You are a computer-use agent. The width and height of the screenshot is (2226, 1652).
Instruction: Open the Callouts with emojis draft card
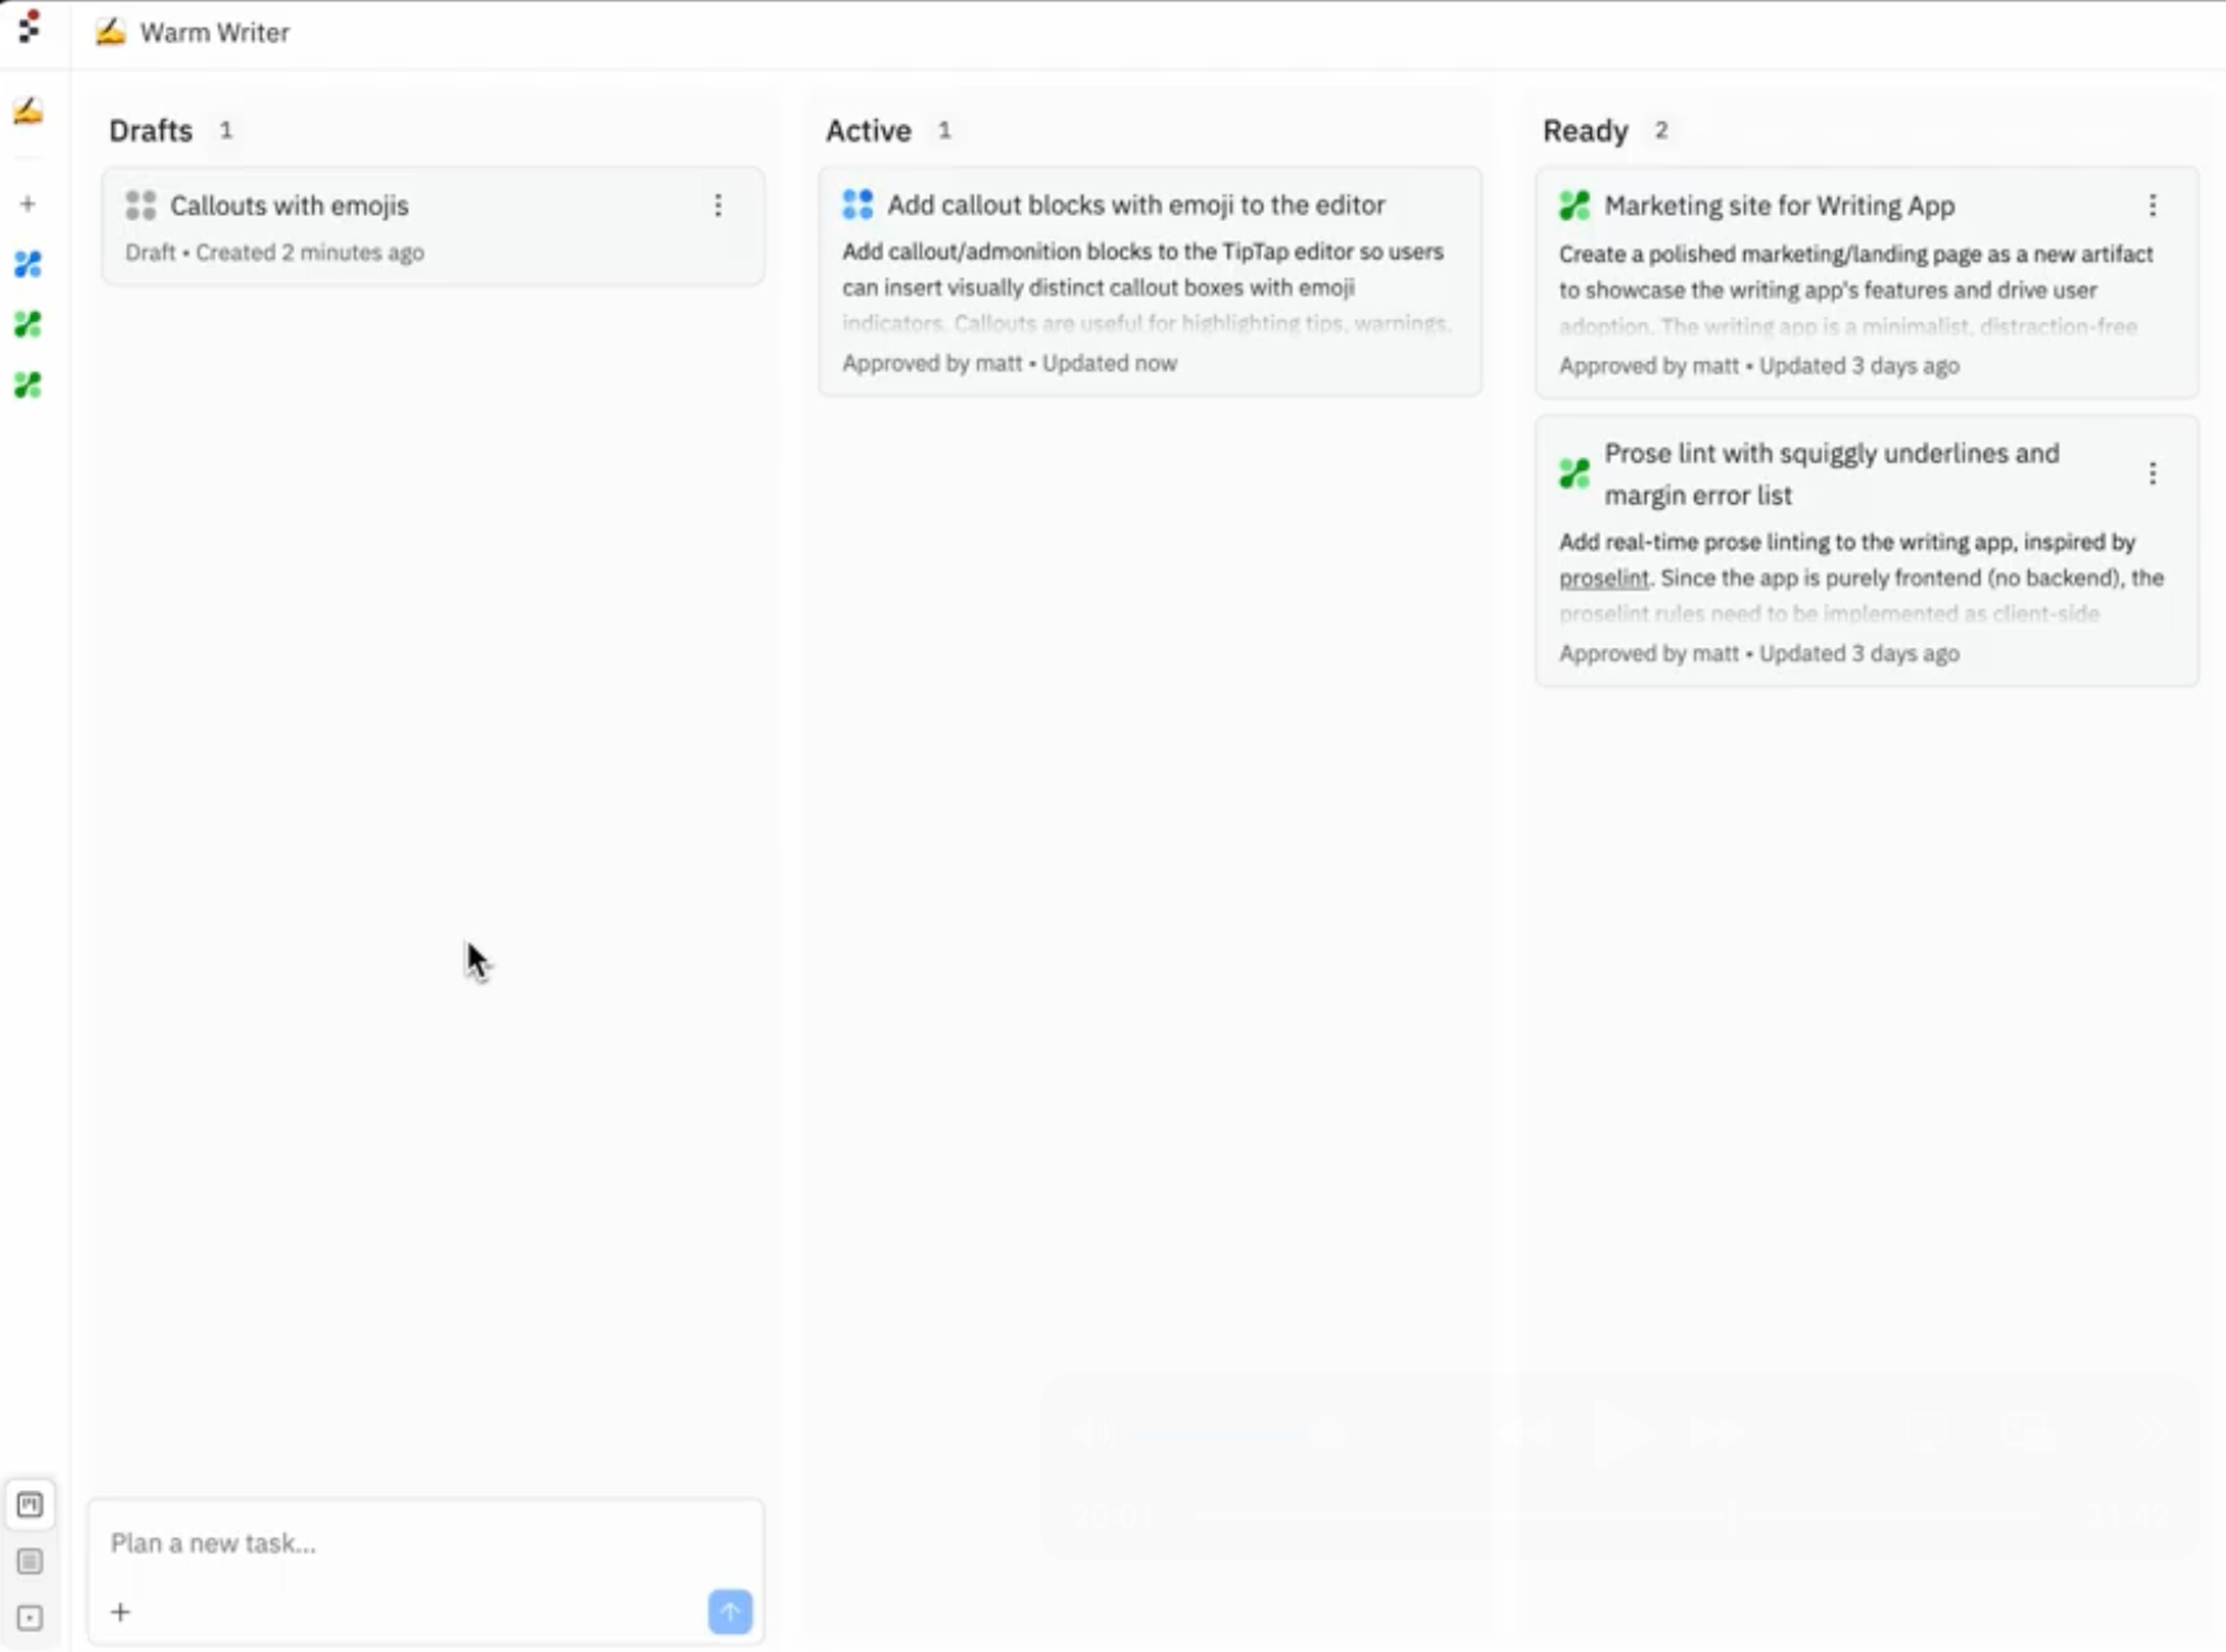click(290, 206)
